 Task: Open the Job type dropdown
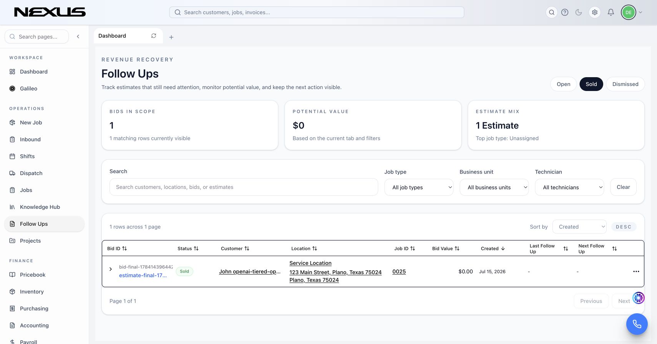click(419, 187)
